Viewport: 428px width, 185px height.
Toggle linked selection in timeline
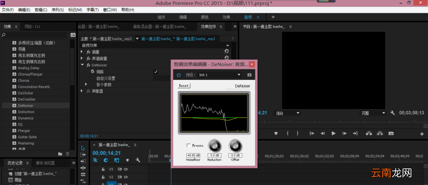117,160
